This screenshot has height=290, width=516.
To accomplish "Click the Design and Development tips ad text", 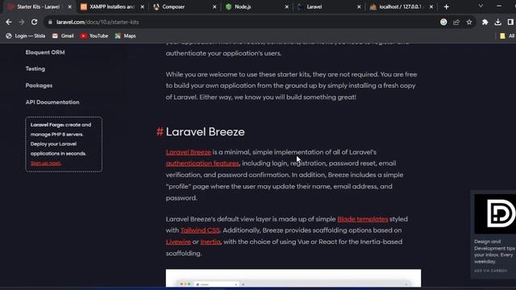I will point(494,251).
